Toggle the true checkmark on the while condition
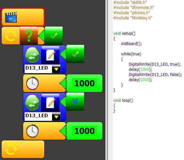 (54, 35)
